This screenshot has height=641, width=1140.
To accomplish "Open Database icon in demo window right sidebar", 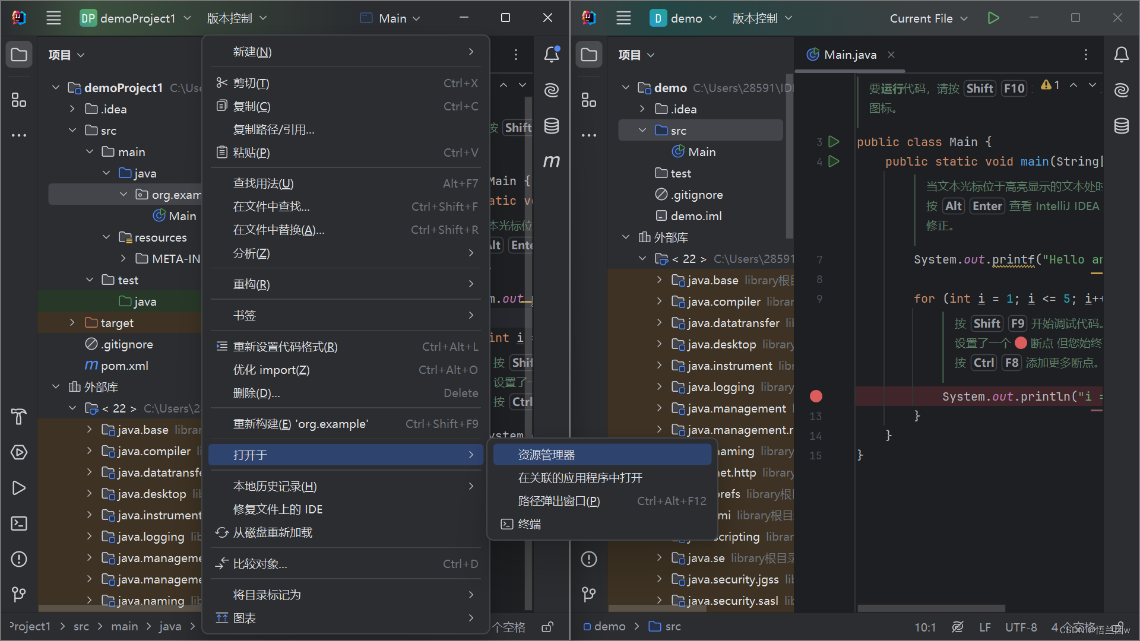I will (x=1122, y=126).
